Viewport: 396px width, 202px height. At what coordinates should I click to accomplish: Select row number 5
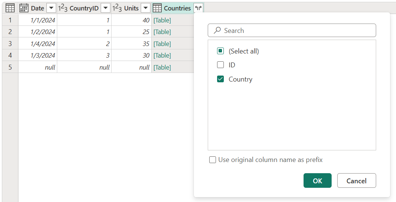pyautogui.click(x=10, y=67)
